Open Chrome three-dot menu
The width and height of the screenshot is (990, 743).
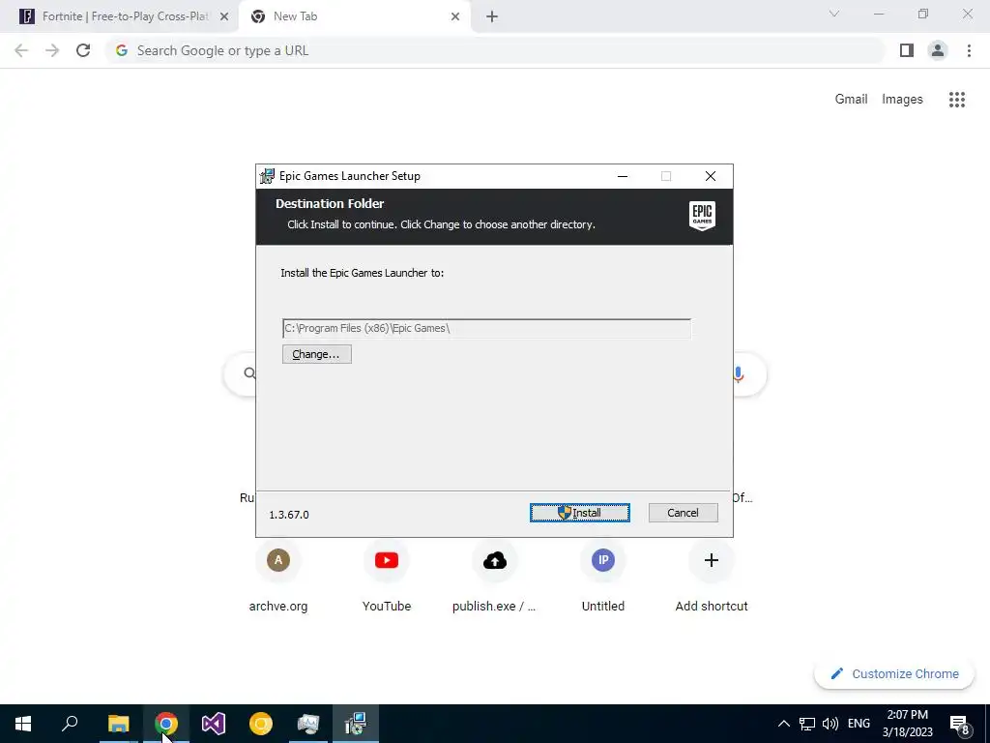(x=969, y=50)
